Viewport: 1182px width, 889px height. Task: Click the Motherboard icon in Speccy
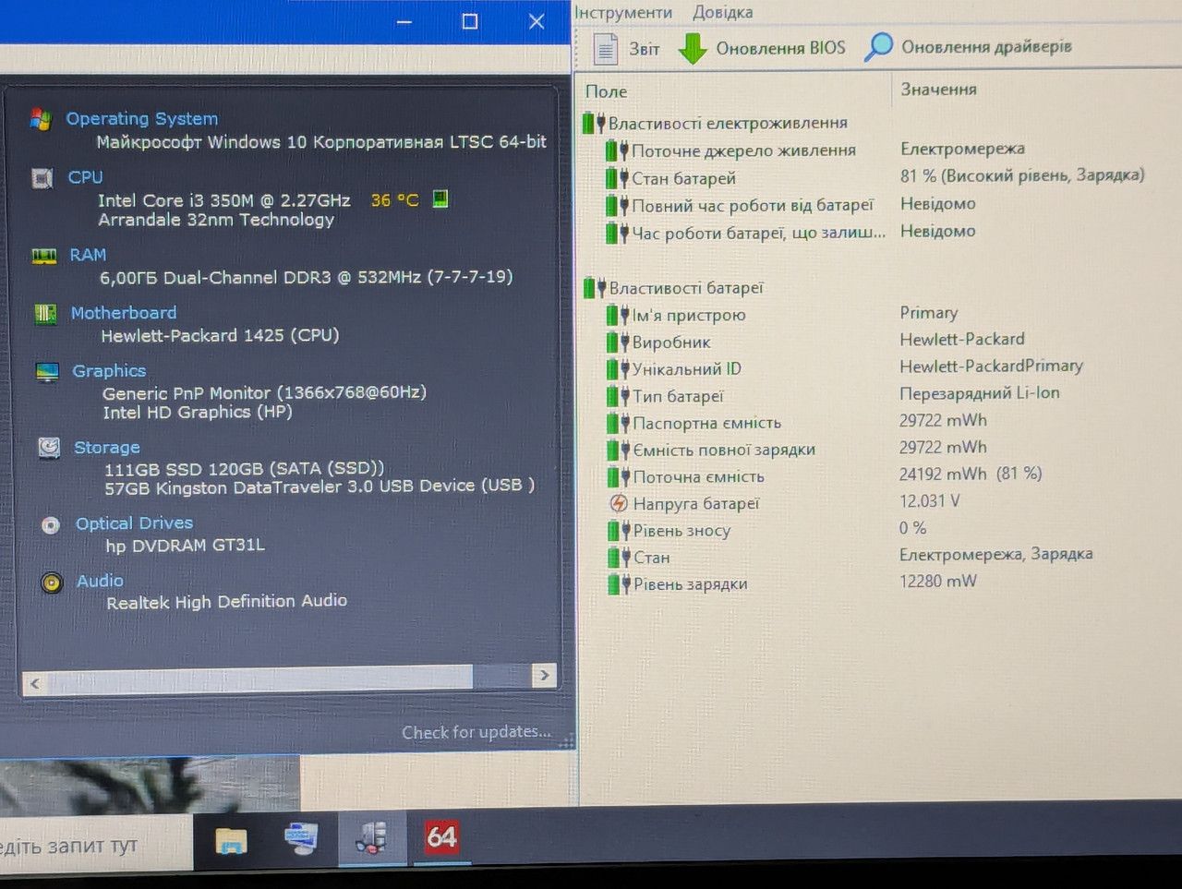(45, 314)
